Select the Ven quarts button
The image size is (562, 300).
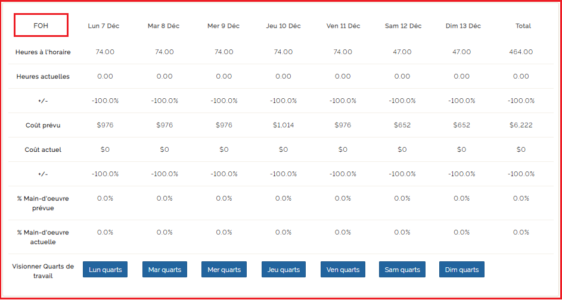[x=343, y=270]
